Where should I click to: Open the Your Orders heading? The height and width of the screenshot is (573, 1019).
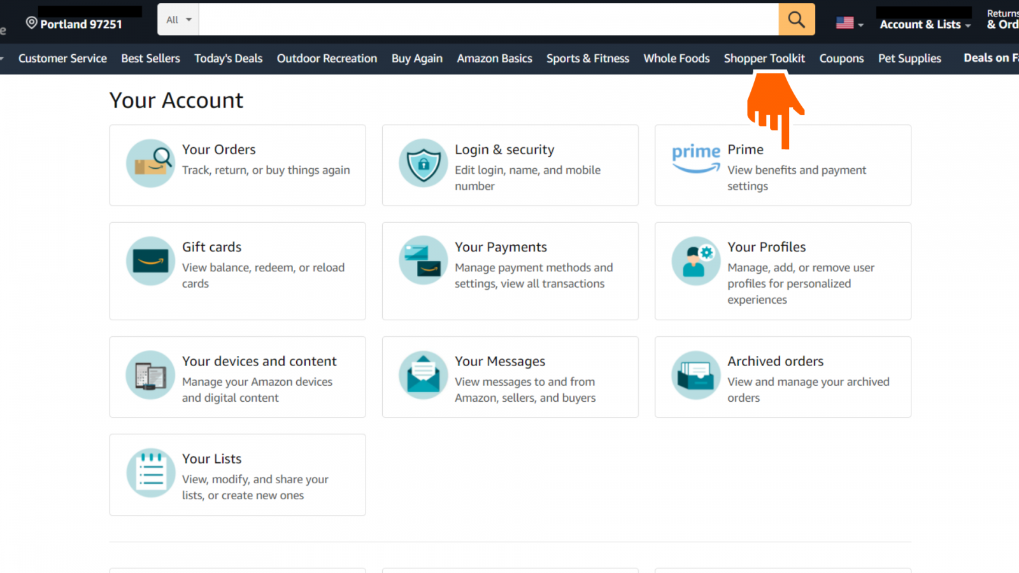tap(218, 150)
